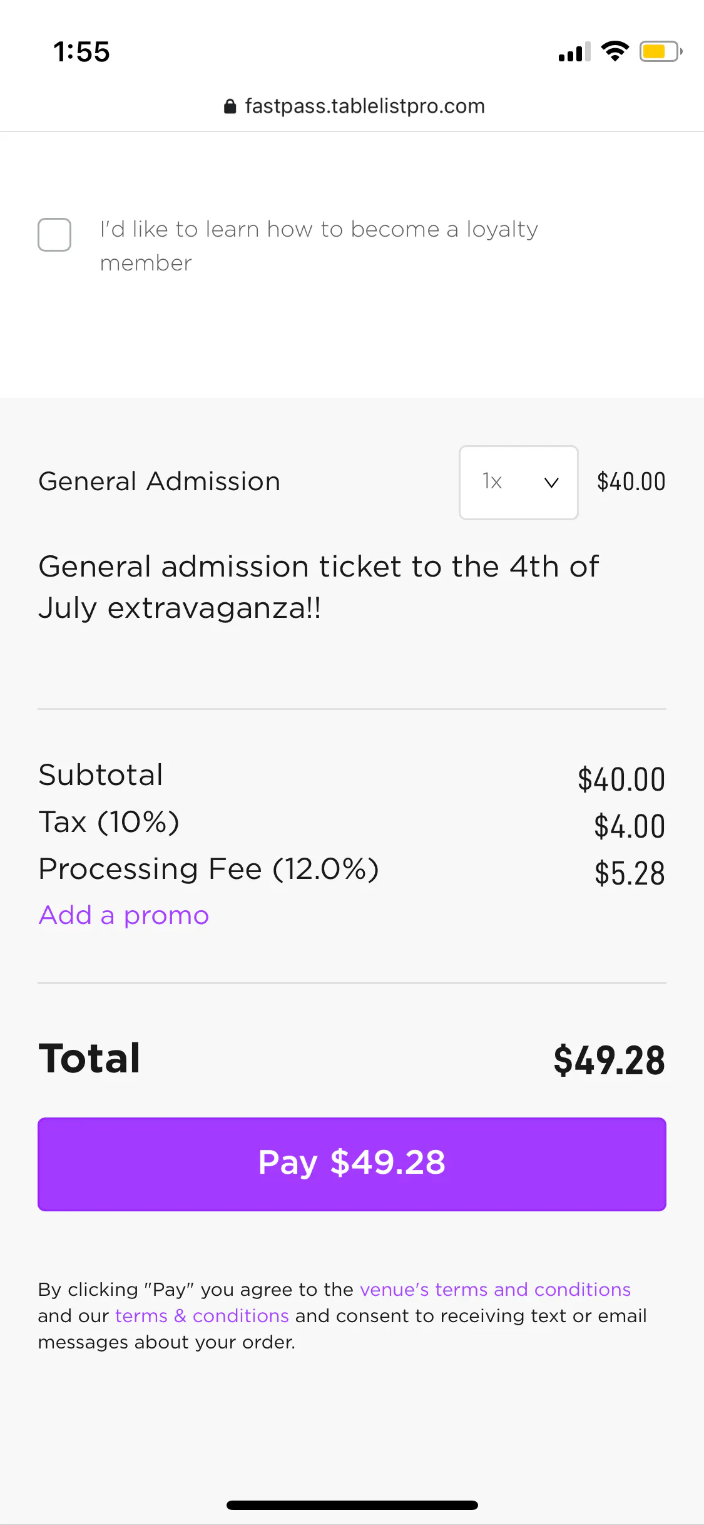Screen dimensions: 704x1525
Task: Tap the 4th of July ticket description
Action: [x=318, y=587]
